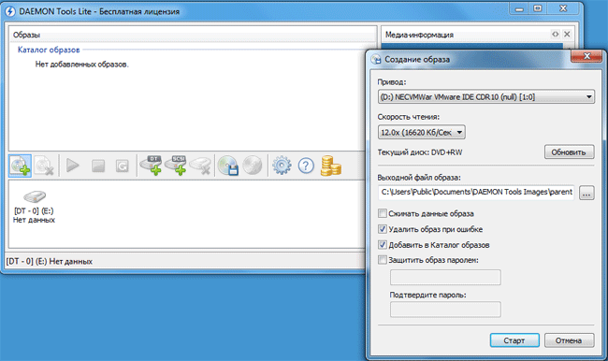Enable Сжимать данные образа checkbox
This screenshot has height=361, width=608.
point(383,213)
